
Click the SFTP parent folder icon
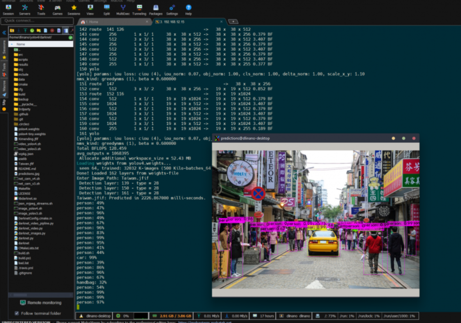(16, 50)
